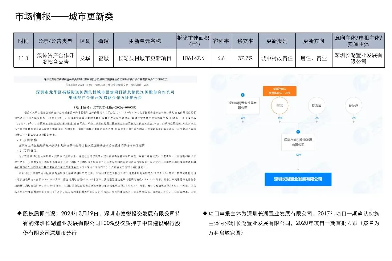Image resolution: width=392 pixels, height=261 pixels.
Task: Select the 街道 column header
Action: (x=103, y=41)
